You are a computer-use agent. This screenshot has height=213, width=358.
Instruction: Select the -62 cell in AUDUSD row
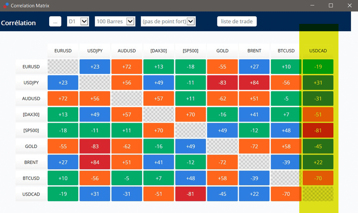tap(222, 98)
